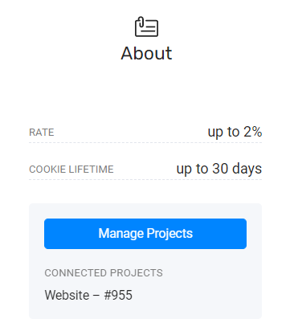Click the word 'COOKIE' in the cookie label
The image size is (294, 327).
47,170
